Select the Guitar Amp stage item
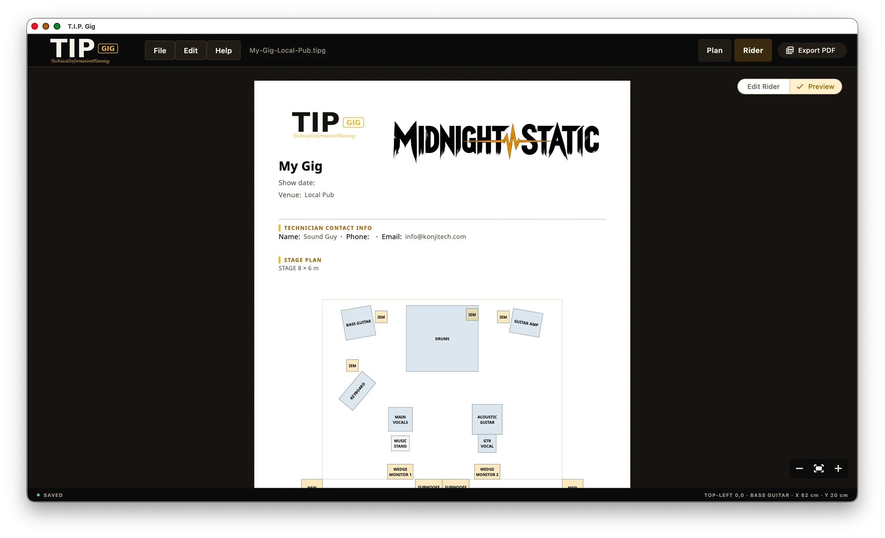The height and width of the screenshot is (538, 885). coord(526,323)
